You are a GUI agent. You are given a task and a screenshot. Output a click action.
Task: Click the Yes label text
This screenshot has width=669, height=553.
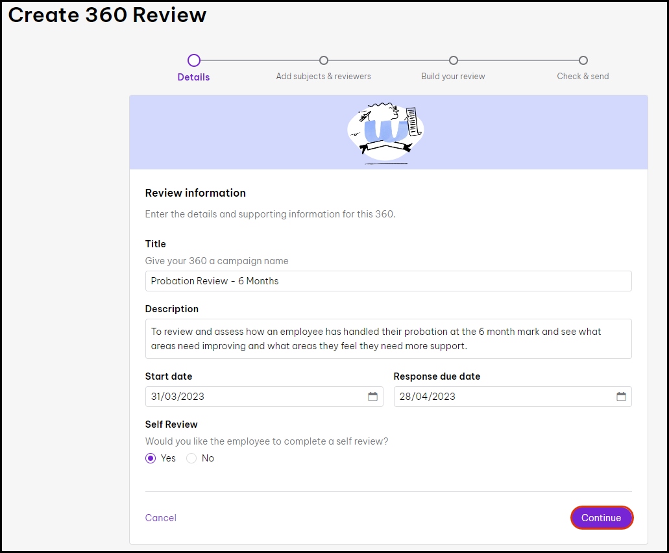coord(169,458)
